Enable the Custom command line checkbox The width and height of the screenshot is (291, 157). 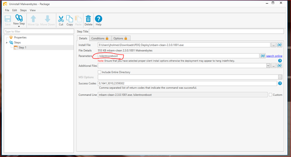pyautogui.click(x=271, y=95)
